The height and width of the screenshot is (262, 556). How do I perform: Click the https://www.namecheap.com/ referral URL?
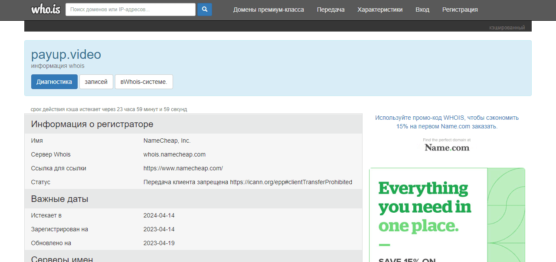(x=183, y=168)
